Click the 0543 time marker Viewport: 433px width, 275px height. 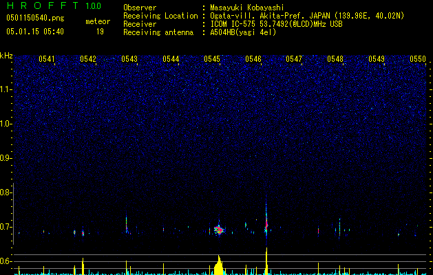click(x=129, y=58)
